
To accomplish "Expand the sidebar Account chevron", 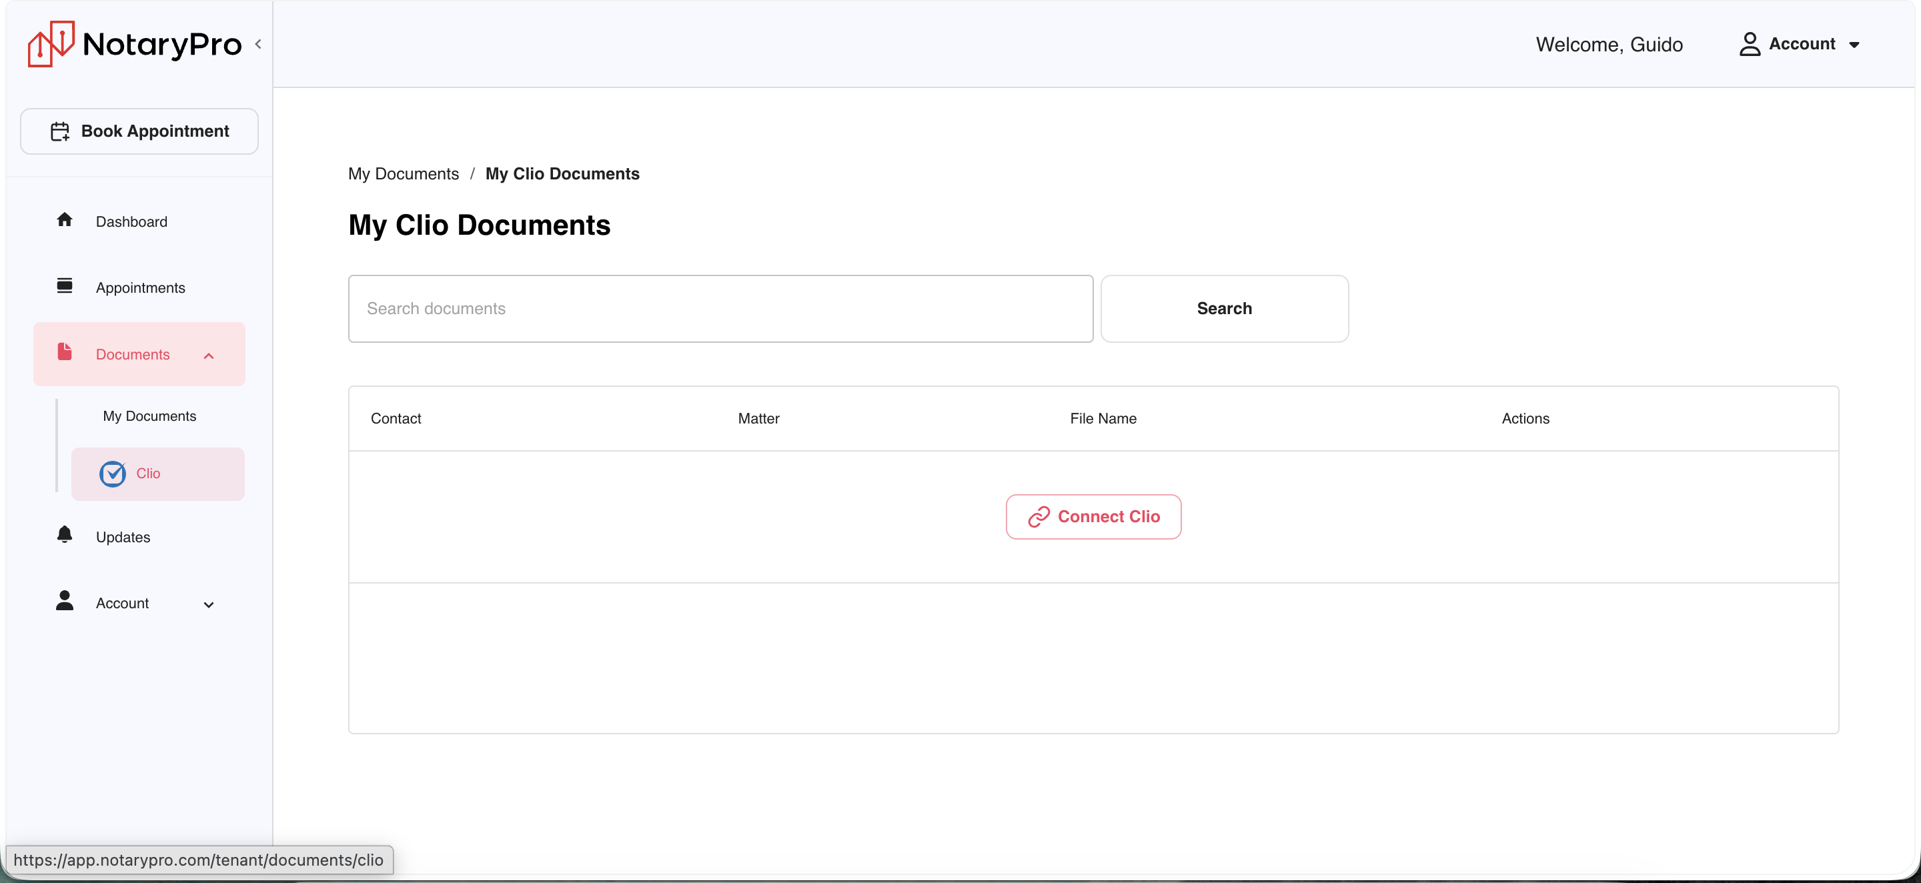I will tap(209, 605).
